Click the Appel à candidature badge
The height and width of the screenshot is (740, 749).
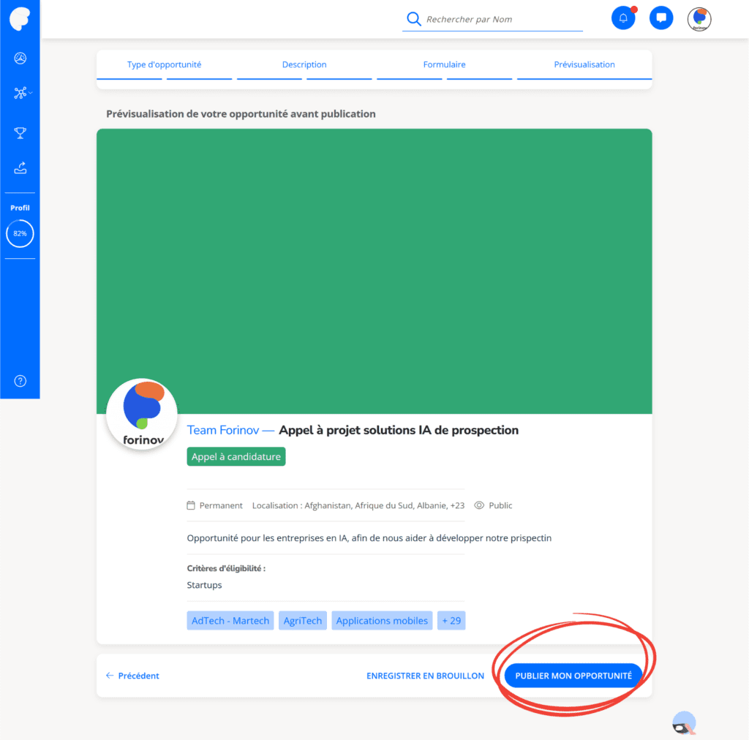[236, 456]
